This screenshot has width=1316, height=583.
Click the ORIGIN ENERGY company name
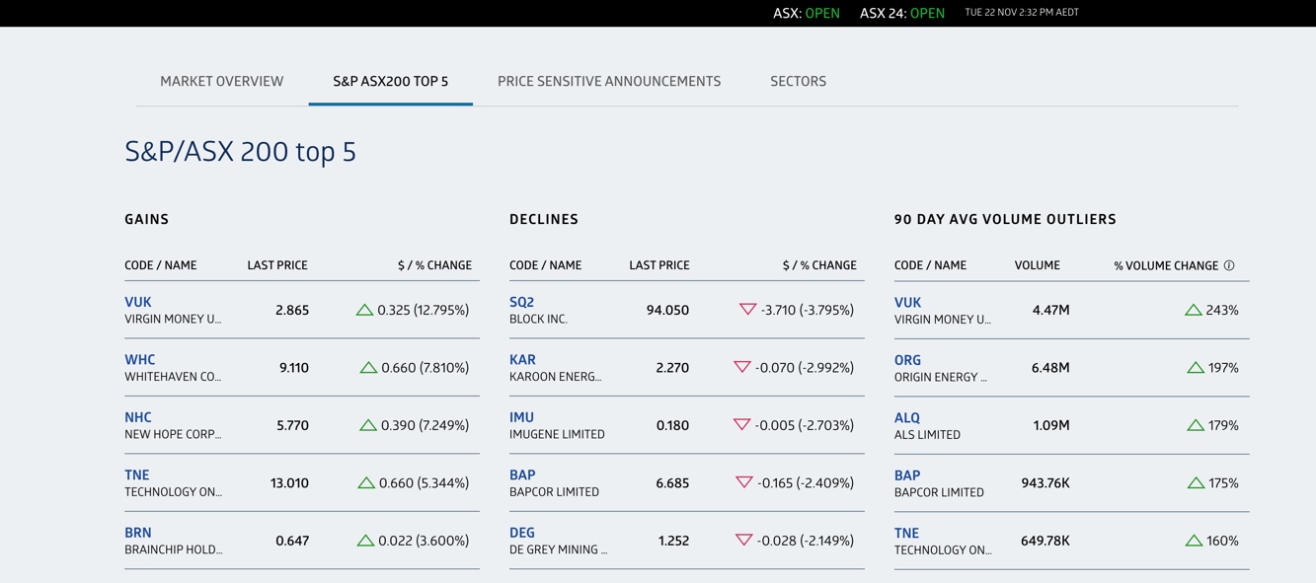941,377
